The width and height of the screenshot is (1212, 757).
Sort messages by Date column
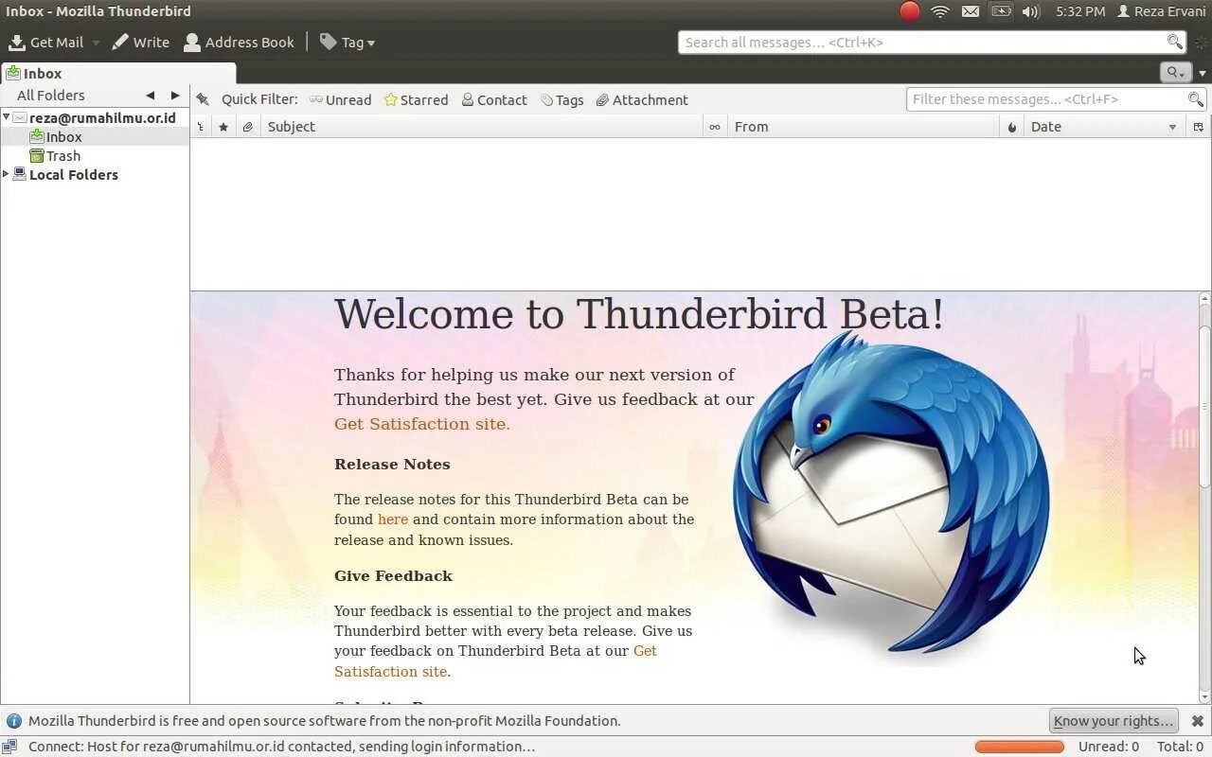[1105, 127]
